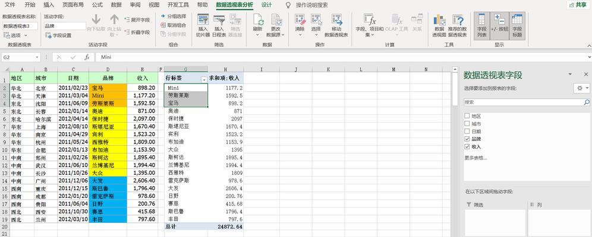592x237 pixels.
Task: Select orange cell 宝马 in column D
Action: point(108,88)
